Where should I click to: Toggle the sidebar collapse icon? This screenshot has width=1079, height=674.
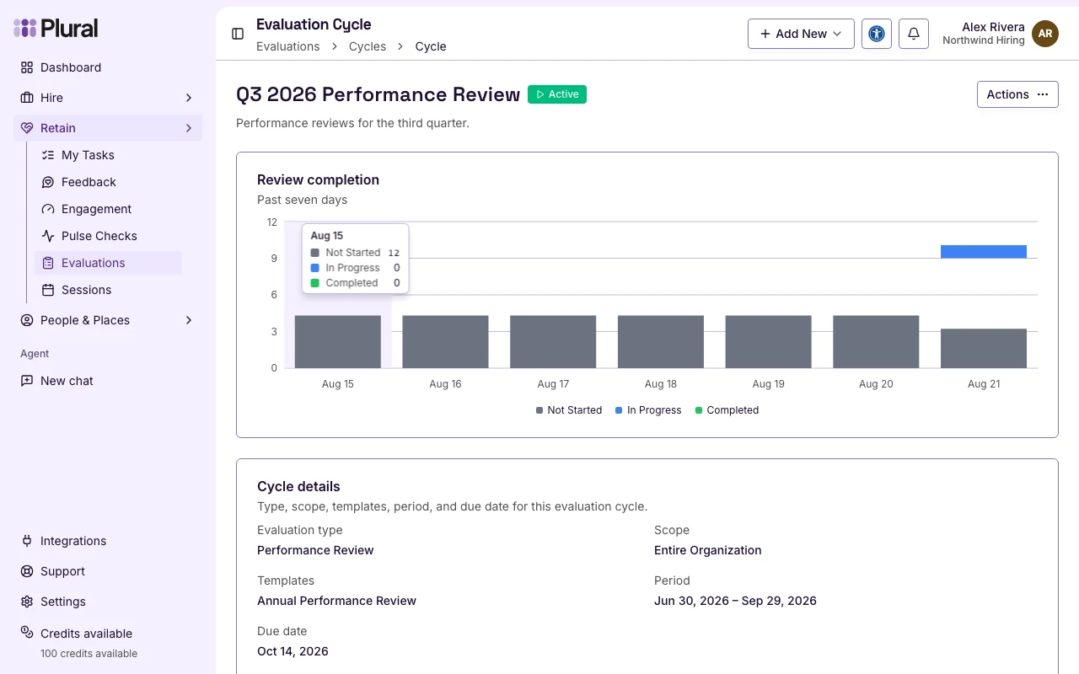pos(238,34)
